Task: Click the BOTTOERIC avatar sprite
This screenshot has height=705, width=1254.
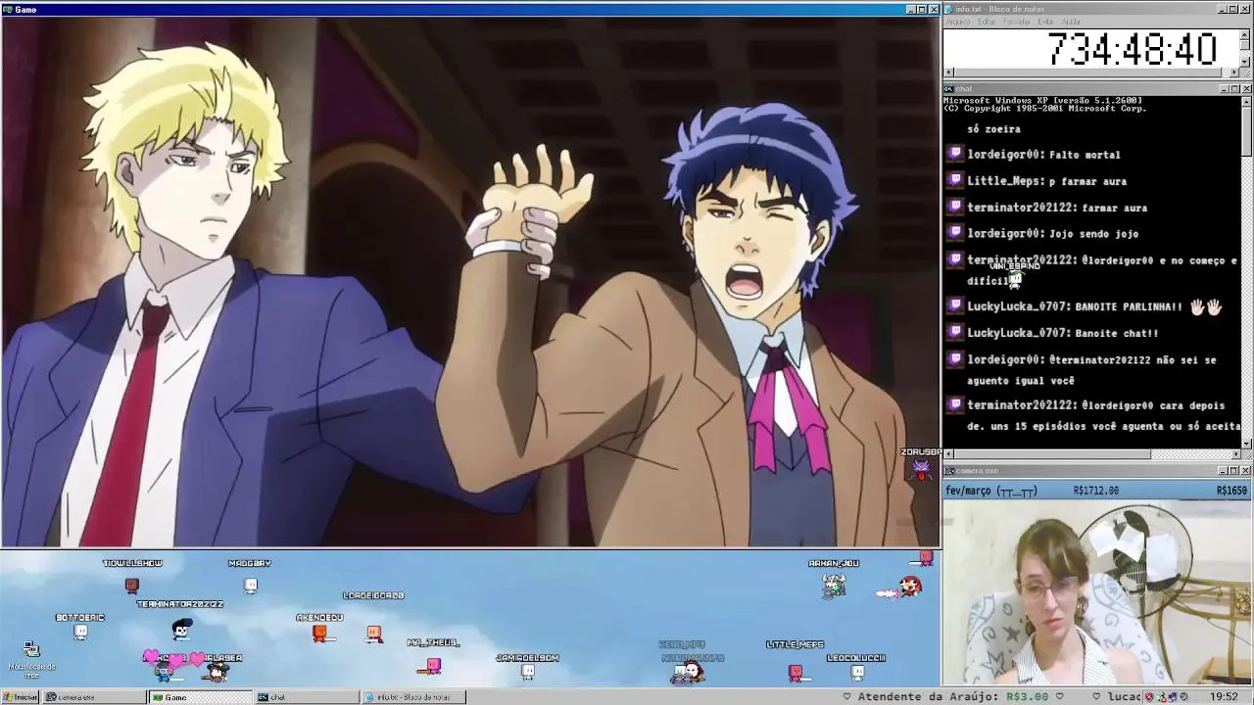Action: click(80, 633)
